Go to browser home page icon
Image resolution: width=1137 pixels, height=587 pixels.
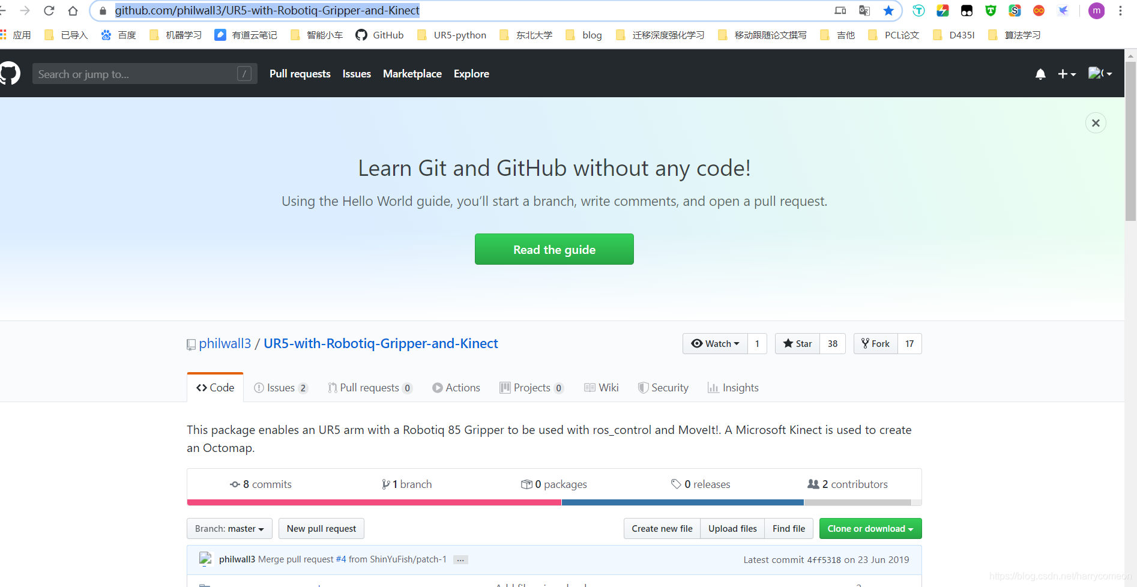73,11
